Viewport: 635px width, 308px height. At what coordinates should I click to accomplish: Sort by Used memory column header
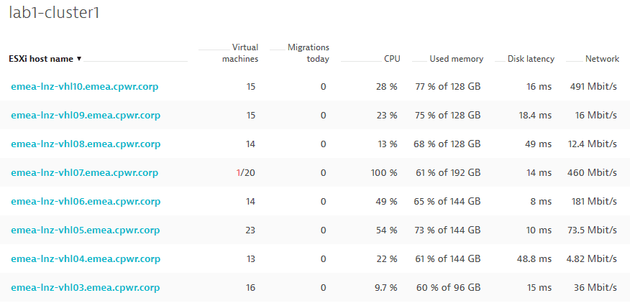(x=457, y=59)
